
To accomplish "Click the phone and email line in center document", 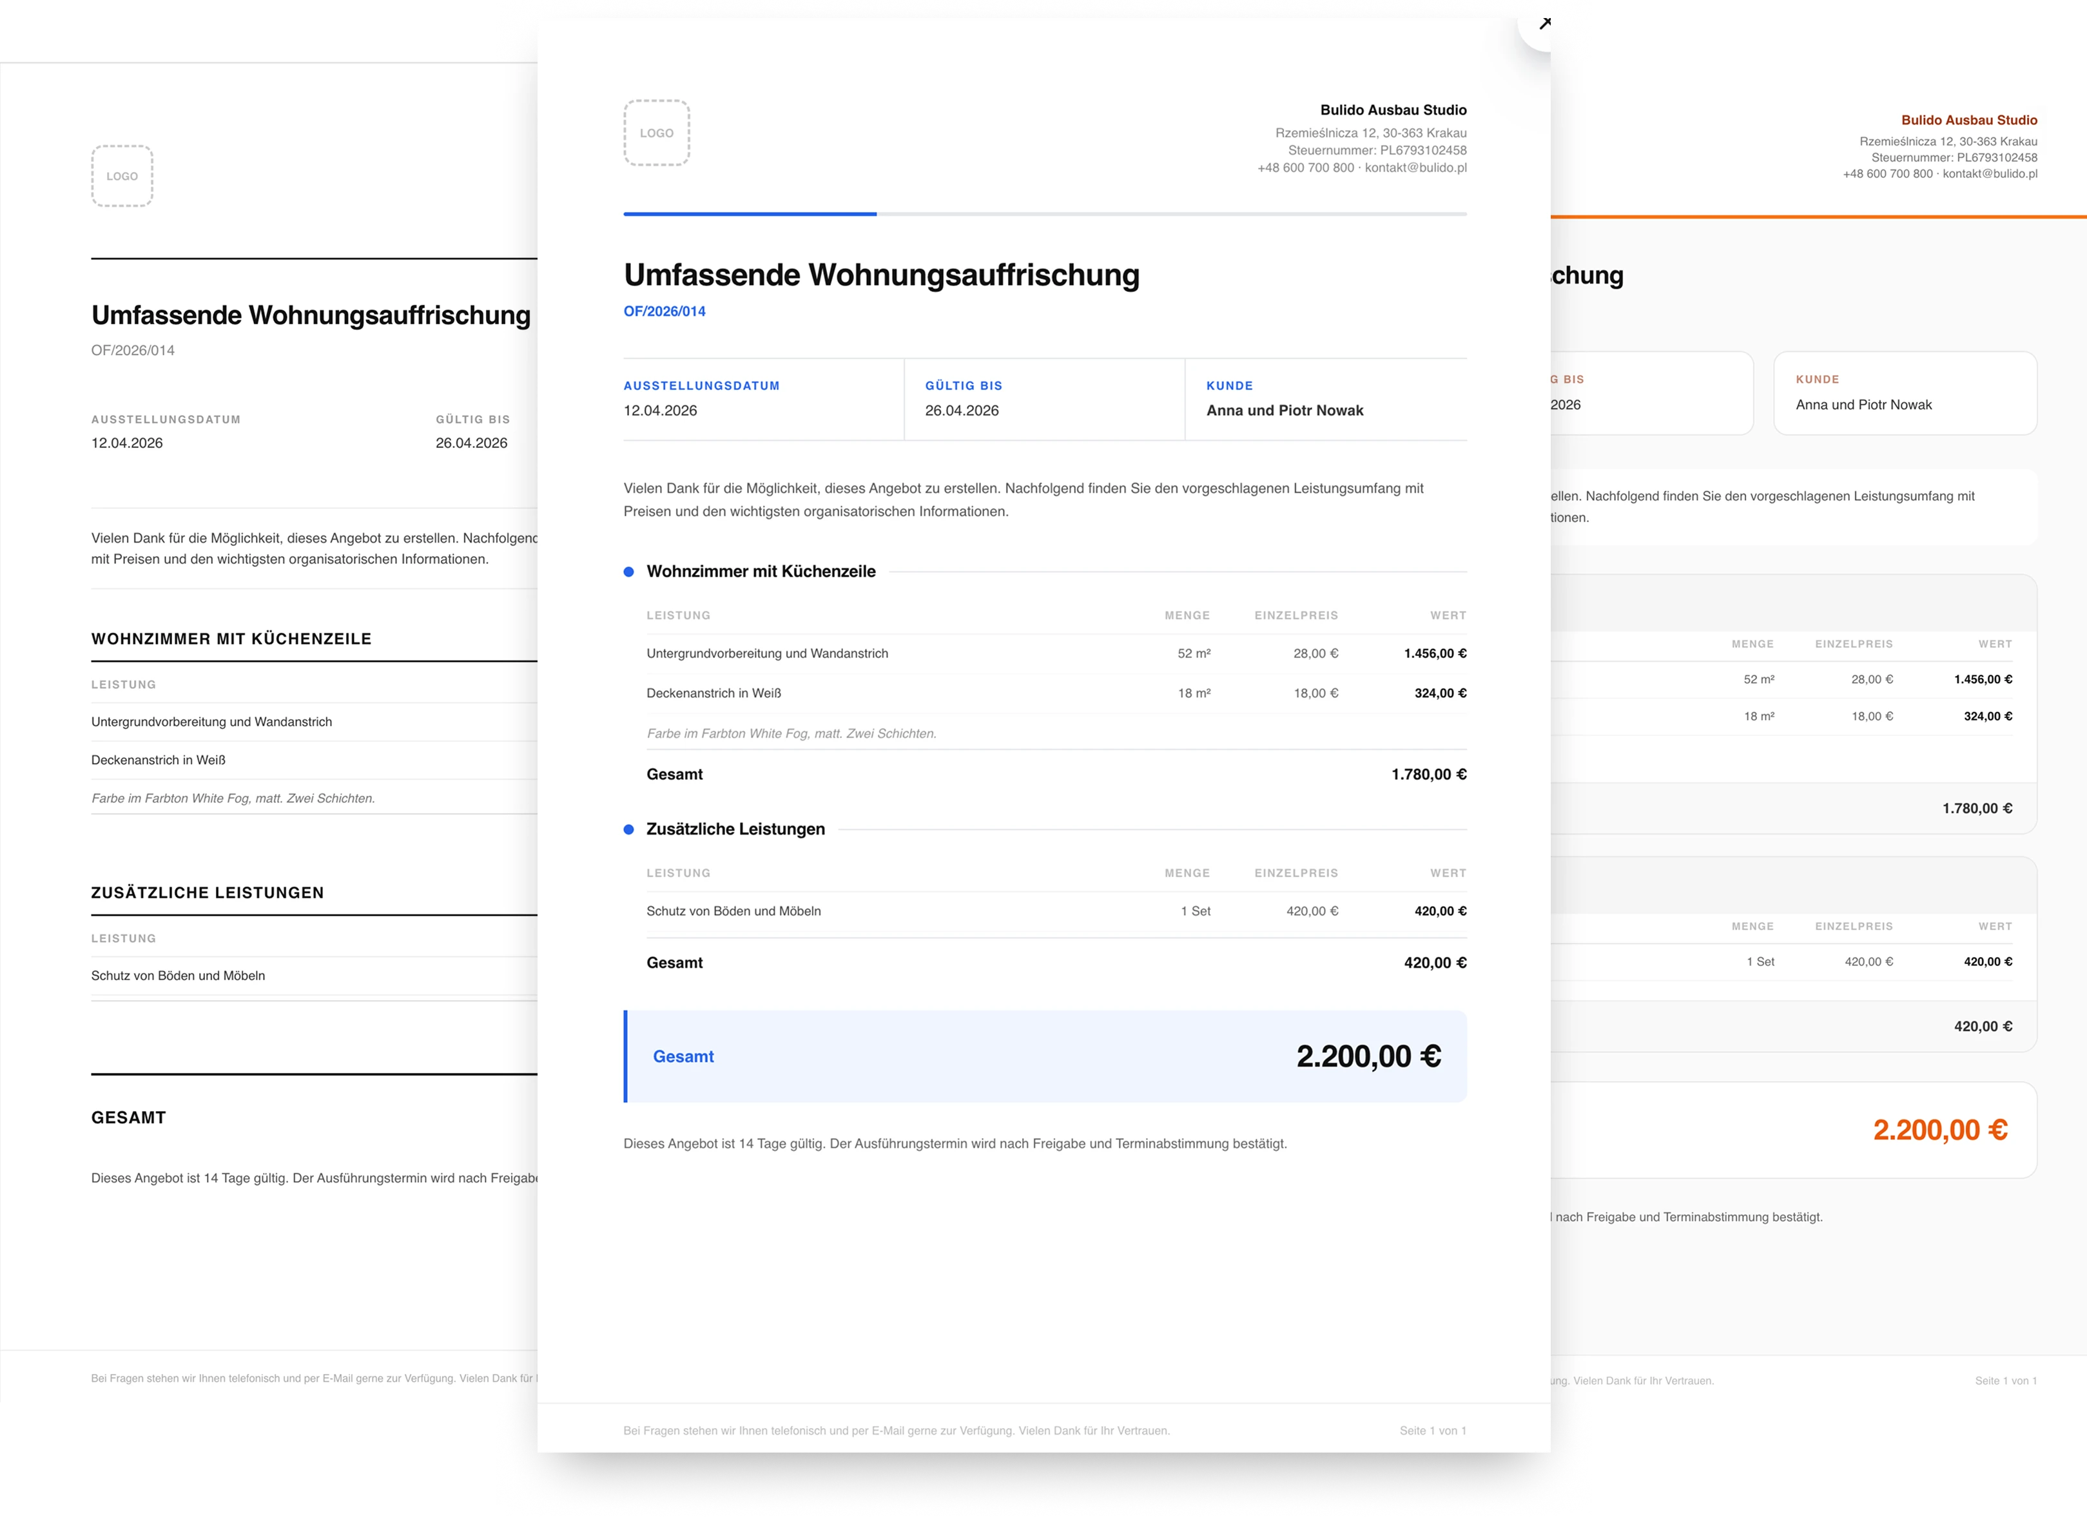I will pyautogui.click(x=1362, y=168).
